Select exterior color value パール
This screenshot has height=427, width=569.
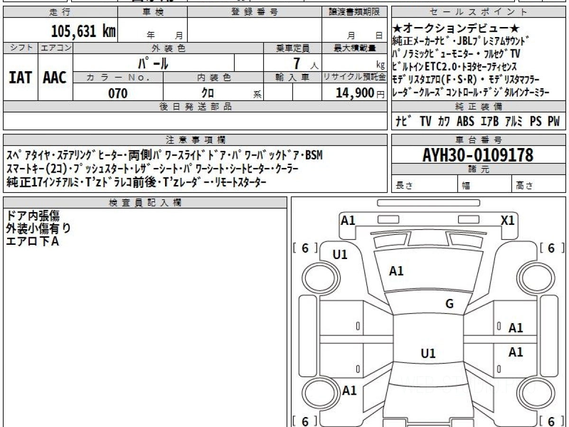click(153, 63)
